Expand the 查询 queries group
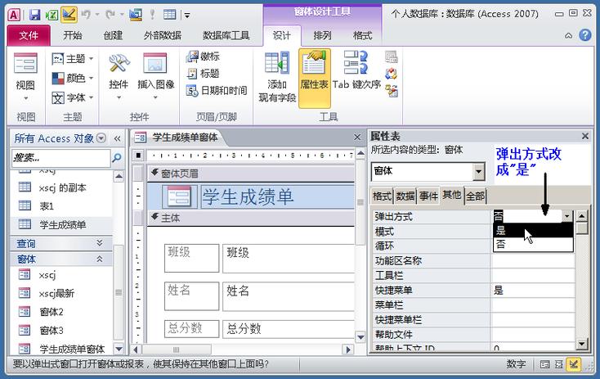The height and width of the screenshot is (379, 600). coord(100,243)
